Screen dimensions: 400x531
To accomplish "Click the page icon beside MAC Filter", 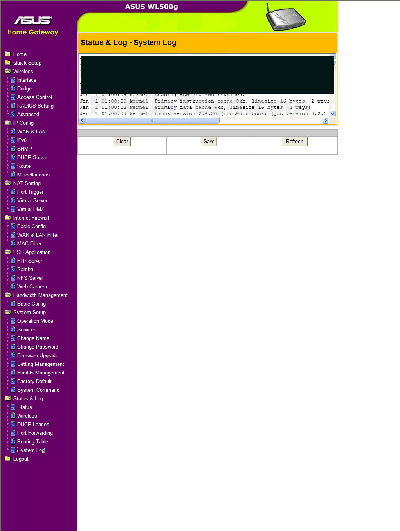I will click(x=13, y=243).
